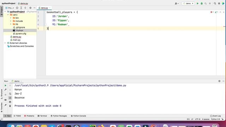Jump to the next highlighted error arrow
This screenshot has height=127, width=226.
(x=224, y=12)
